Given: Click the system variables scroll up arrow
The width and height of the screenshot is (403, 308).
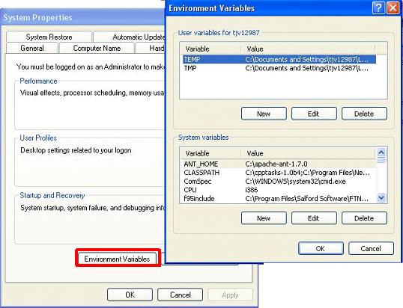Looking at the screenshot, I should point(381,153).
